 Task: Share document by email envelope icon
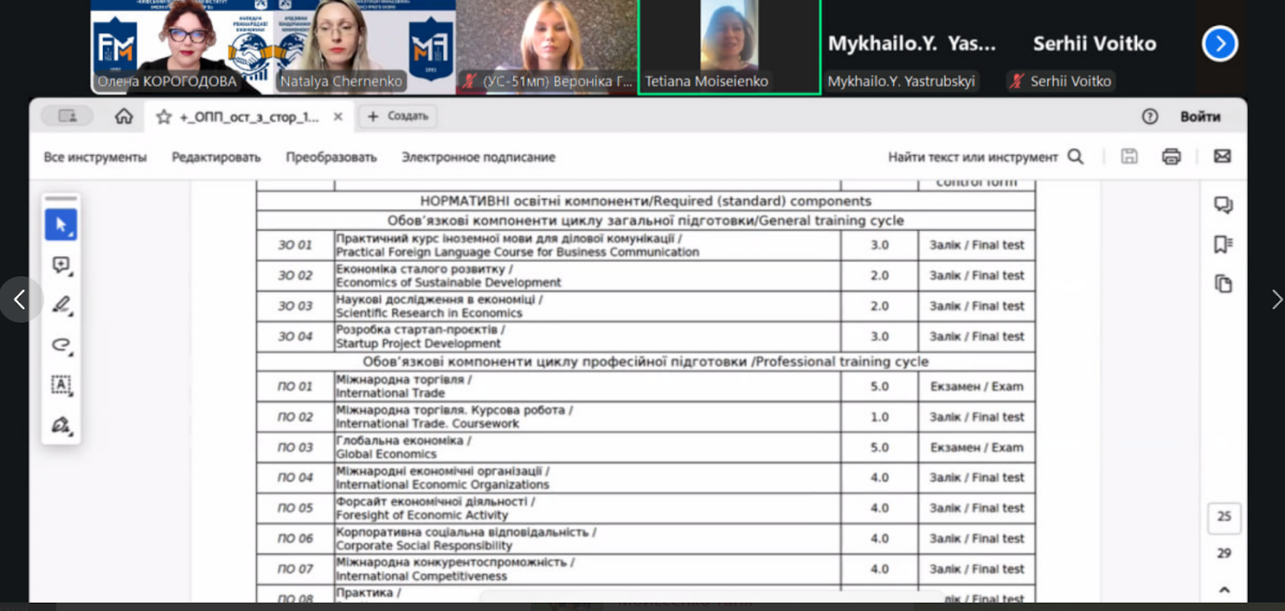1222,157
